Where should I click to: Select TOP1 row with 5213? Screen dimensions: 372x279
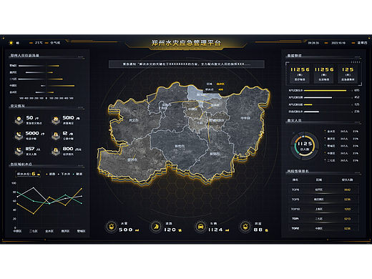click(323, 219)
